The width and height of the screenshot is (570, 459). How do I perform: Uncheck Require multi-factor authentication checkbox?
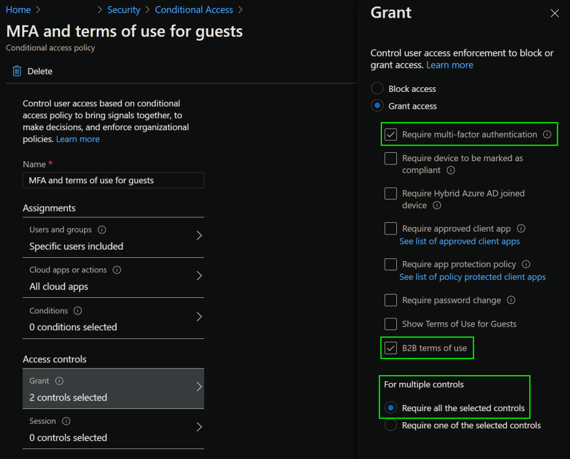(x=391, y=134)
